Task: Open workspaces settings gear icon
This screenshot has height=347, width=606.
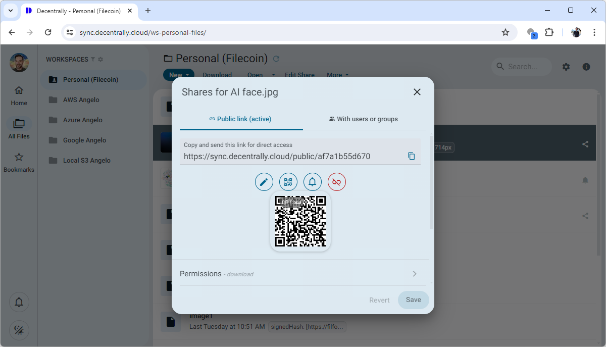Action: pyautogui.click(x=100, y=60)
